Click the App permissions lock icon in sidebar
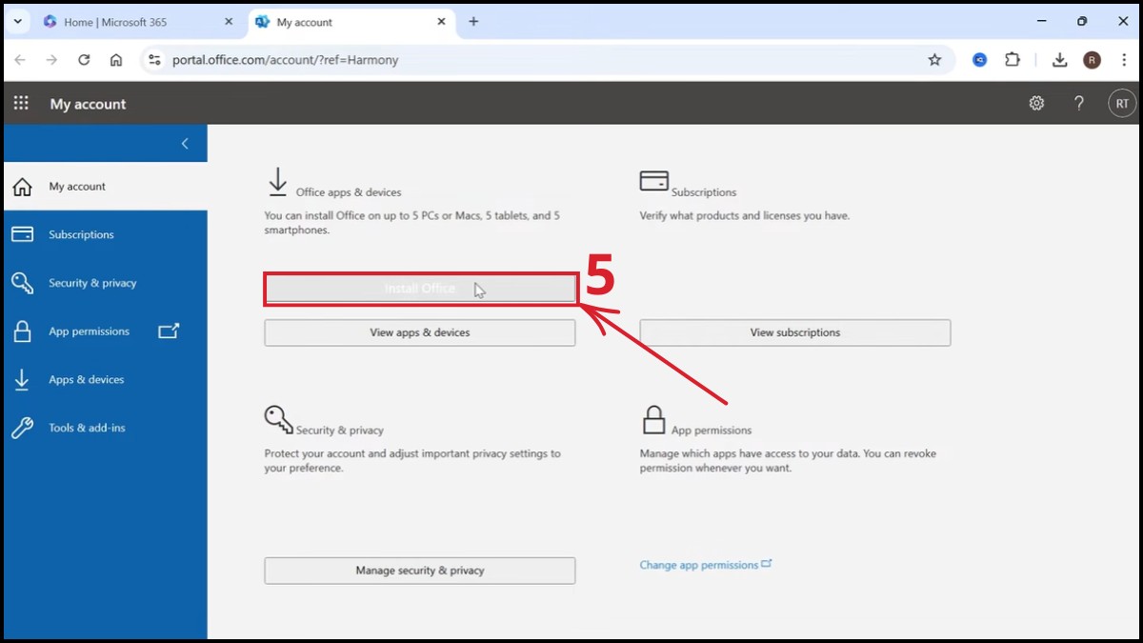Viewport: 1143px width, 643px height. pyautogui.click(x=22, y=332)
